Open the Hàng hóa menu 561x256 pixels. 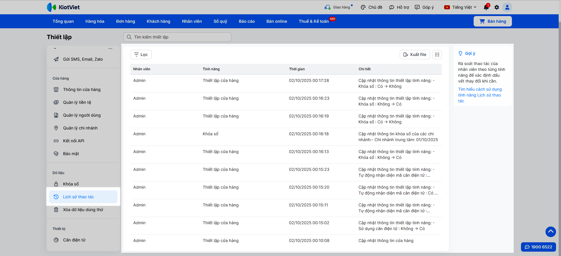pos(95,21)
